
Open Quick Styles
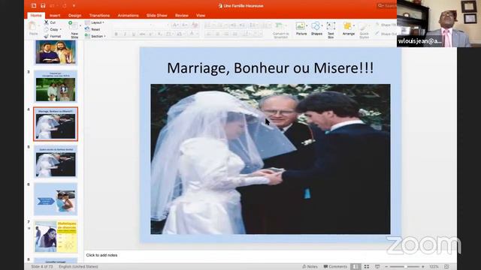click(x=364, y=30)
